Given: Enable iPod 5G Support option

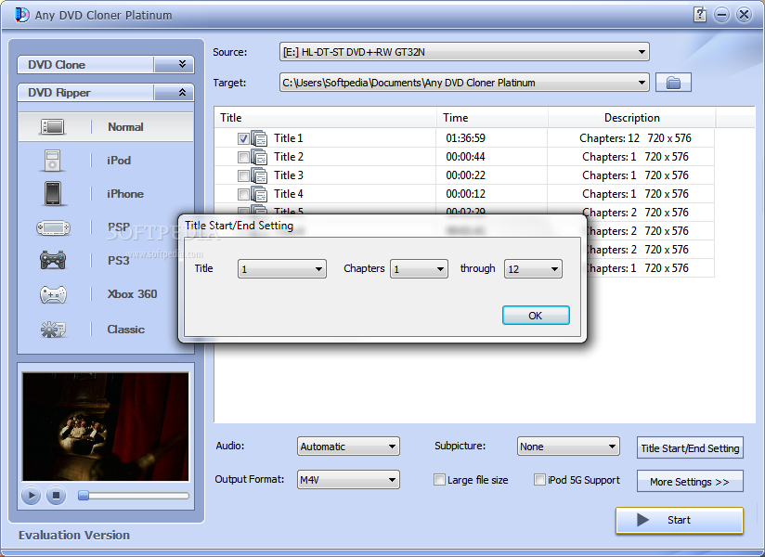Looking at the screenshot, I should pyautogui.click(x=539, y=480).
